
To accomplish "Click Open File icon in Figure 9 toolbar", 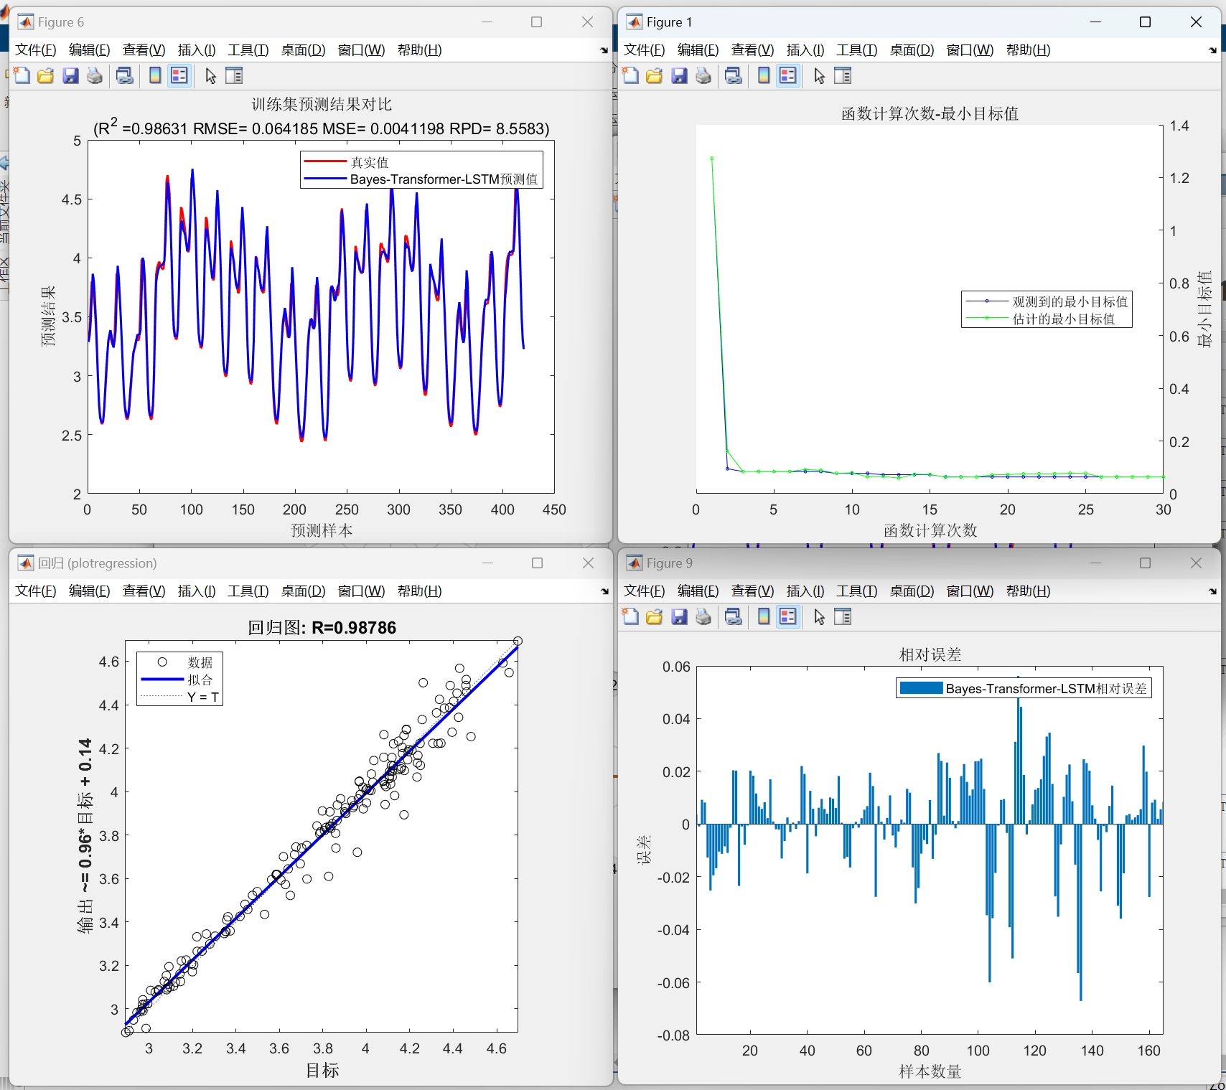I will (x=655, y=616).
